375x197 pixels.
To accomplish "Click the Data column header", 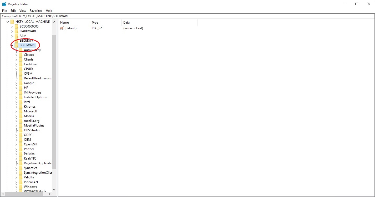I will [159, 23].
